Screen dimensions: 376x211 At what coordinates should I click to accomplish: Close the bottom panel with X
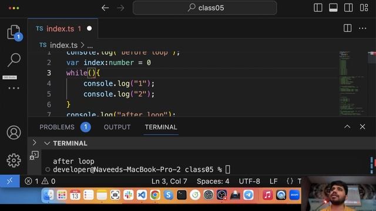click(x=362, y=127)
